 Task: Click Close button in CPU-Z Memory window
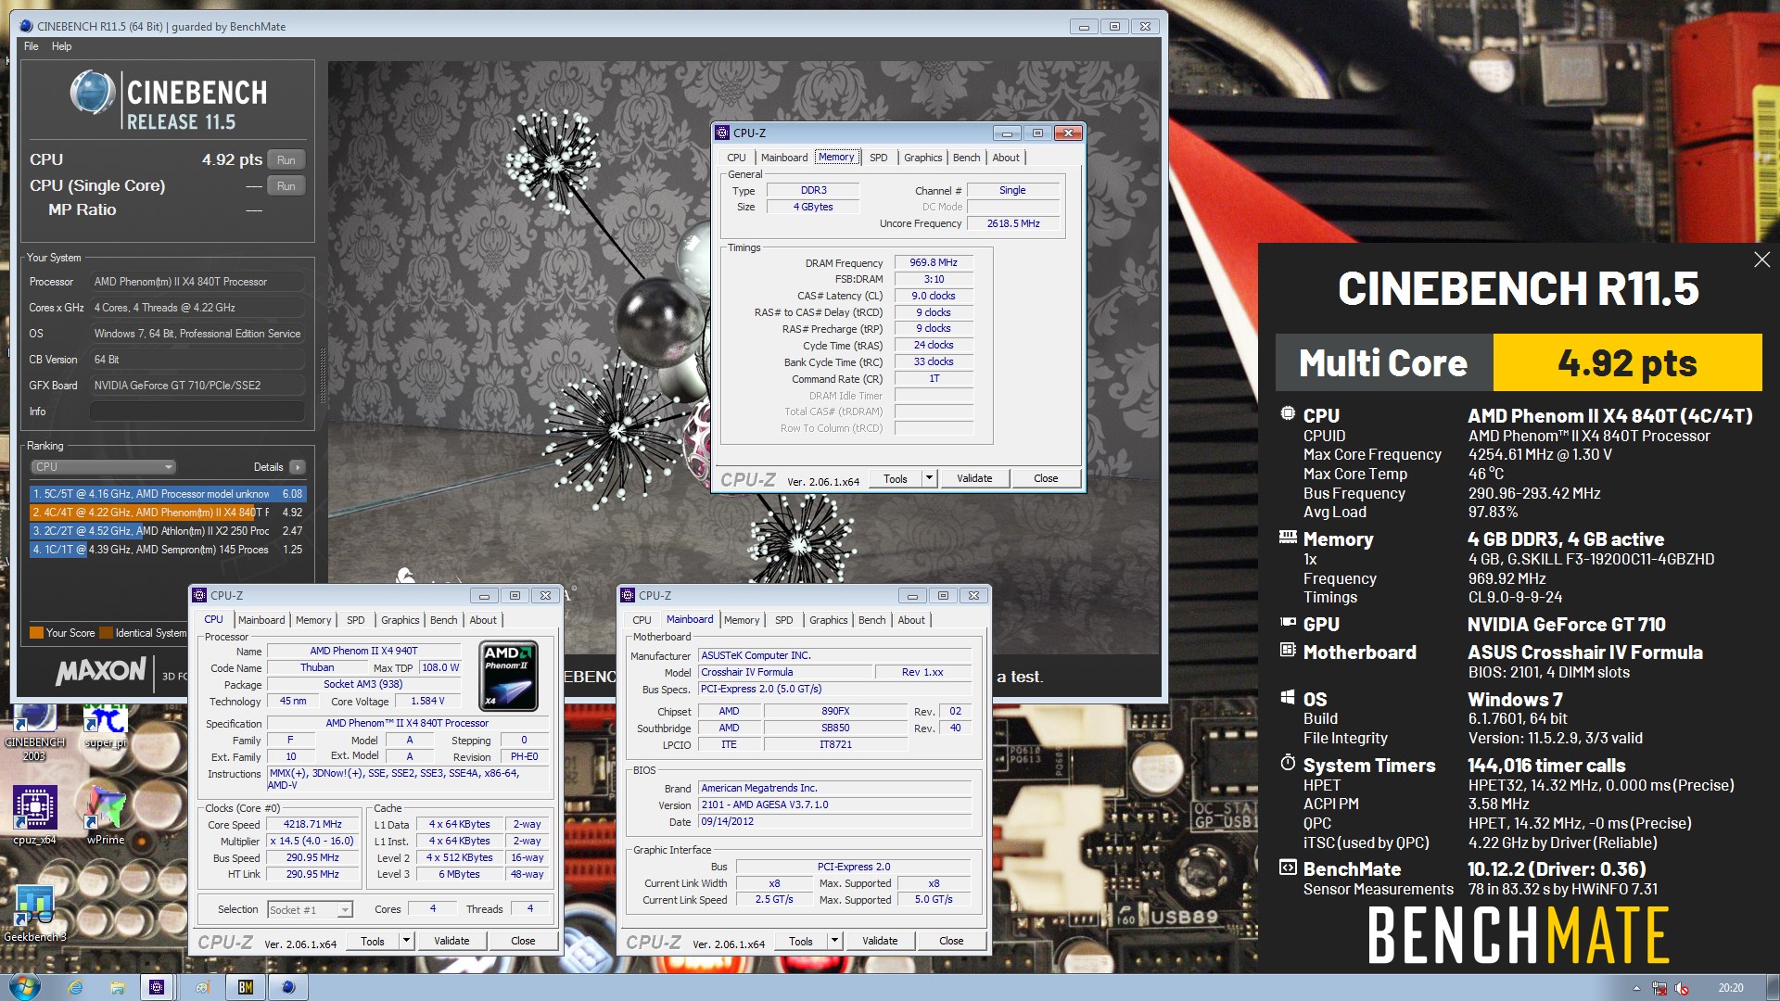1046,478
